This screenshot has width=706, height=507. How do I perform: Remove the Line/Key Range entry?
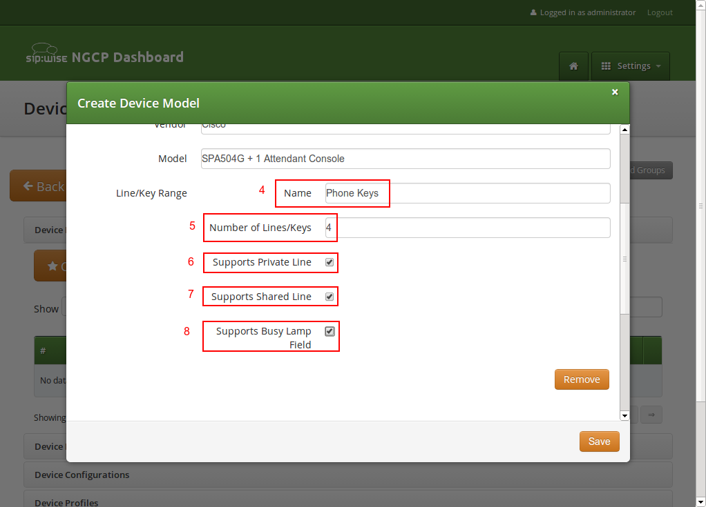tap(581, 379)
